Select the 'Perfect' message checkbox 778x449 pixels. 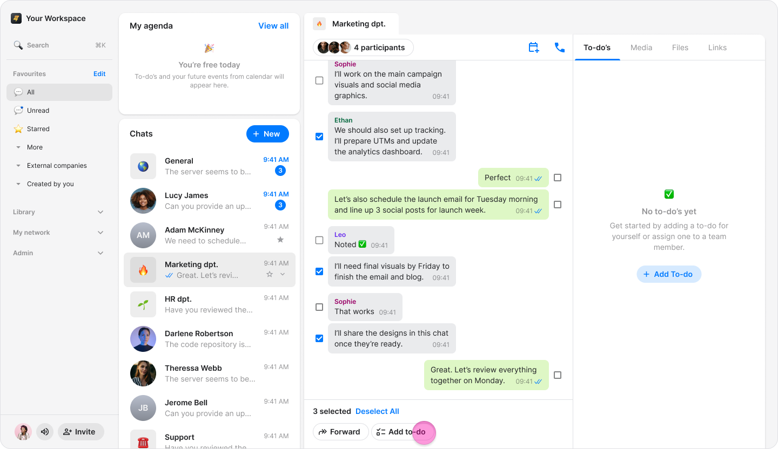(x=558, y=178)
